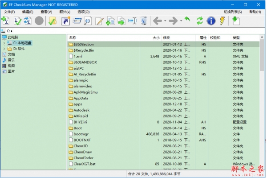267x178 pixels.
Task: Select the ClearXGT.bat file
Action: coord(163,164)
